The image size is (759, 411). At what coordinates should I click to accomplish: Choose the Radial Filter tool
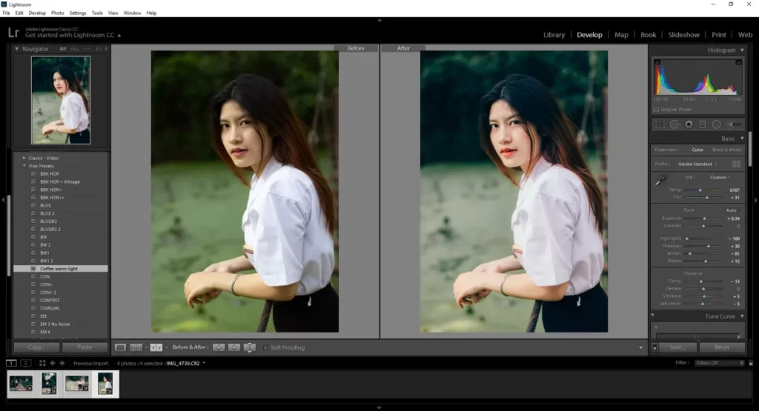pos(717,124)
